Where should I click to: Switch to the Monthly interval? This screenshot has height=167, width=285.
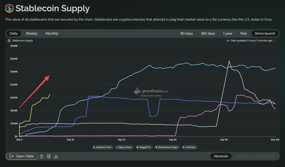coord(52,33)
